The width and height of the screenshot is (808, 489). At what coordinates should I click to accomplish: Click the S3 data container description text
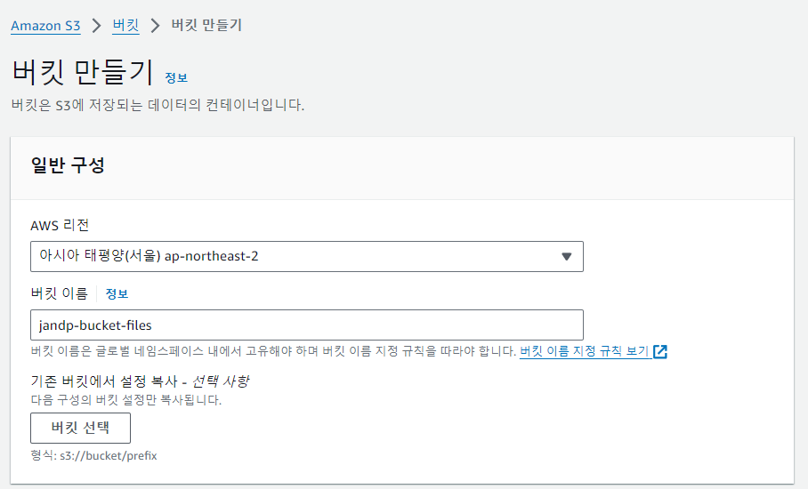pyautogui.click(x=158, y=105)
